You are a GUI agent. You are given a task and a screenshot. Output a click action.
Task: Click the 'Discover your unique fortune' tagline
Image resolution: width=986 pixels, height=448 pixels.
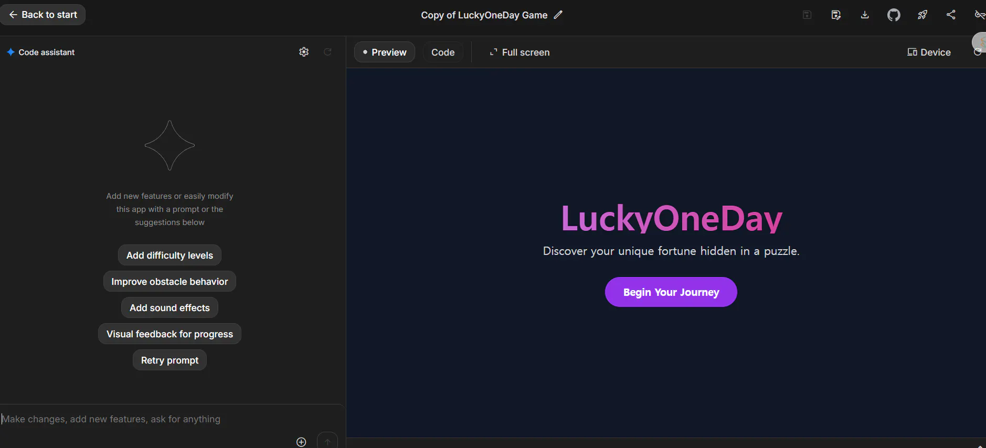(671, 251)
